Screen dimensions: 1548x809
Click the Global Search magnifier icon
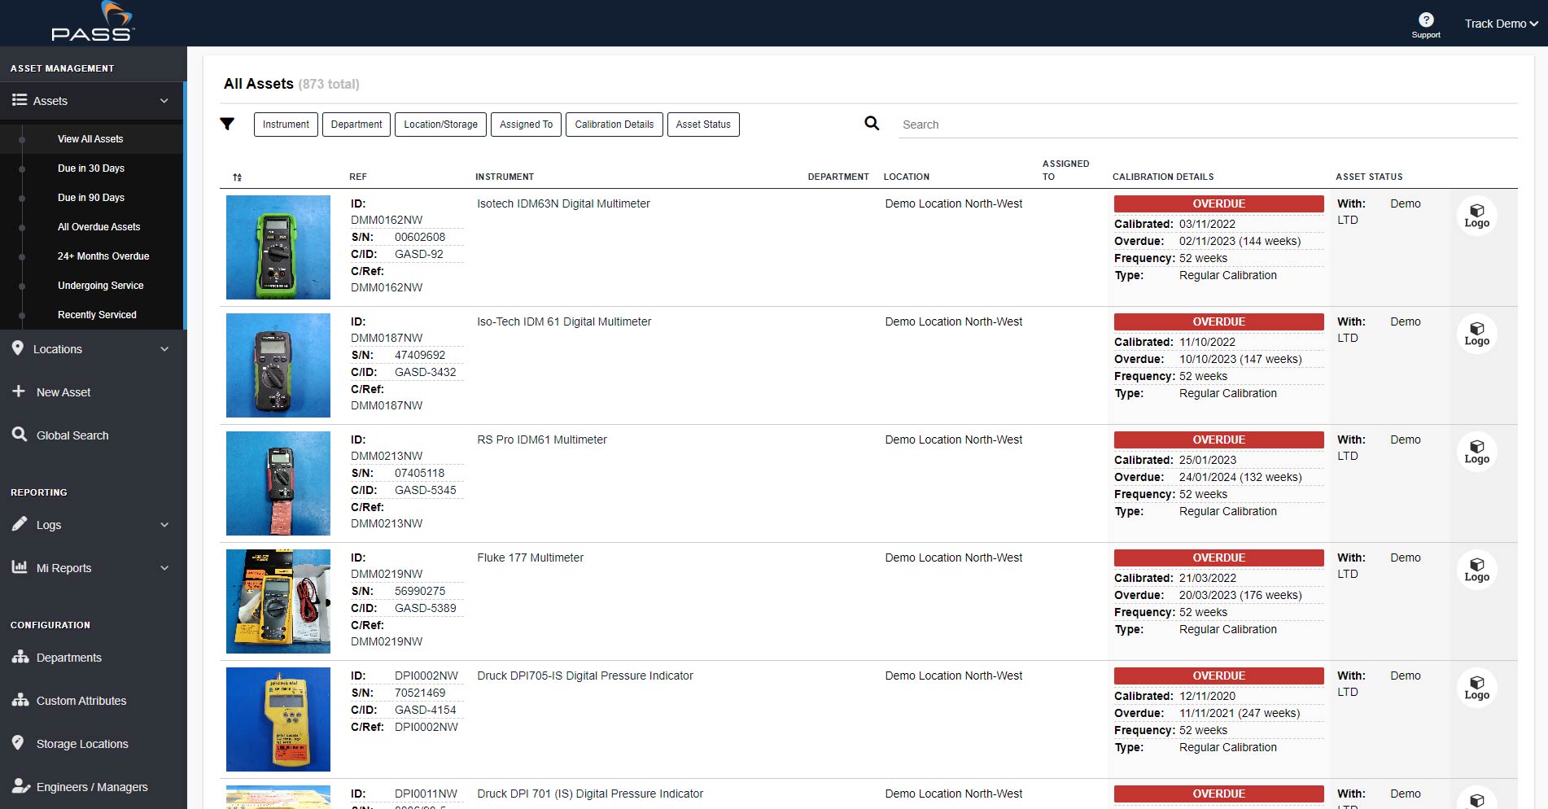click(20, 435)
